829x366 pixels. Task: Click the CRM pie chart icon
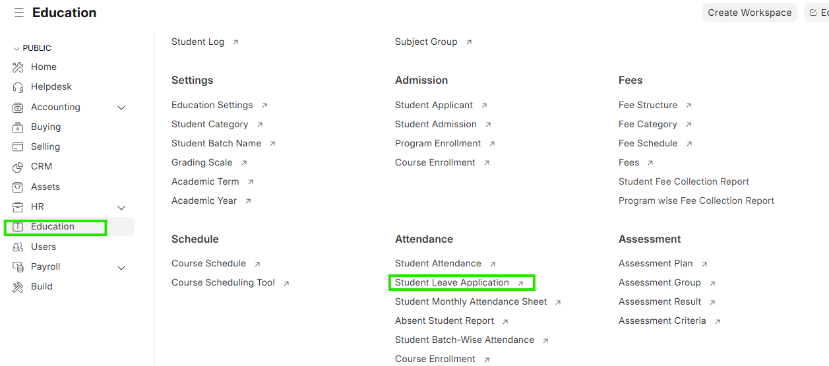point(18,167)
